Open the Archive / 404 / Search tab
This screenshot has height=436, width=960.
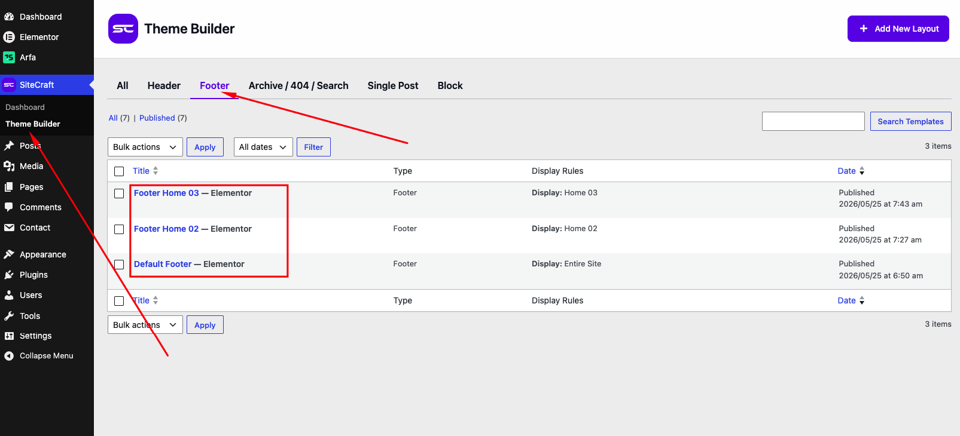[x=298, y=85]
